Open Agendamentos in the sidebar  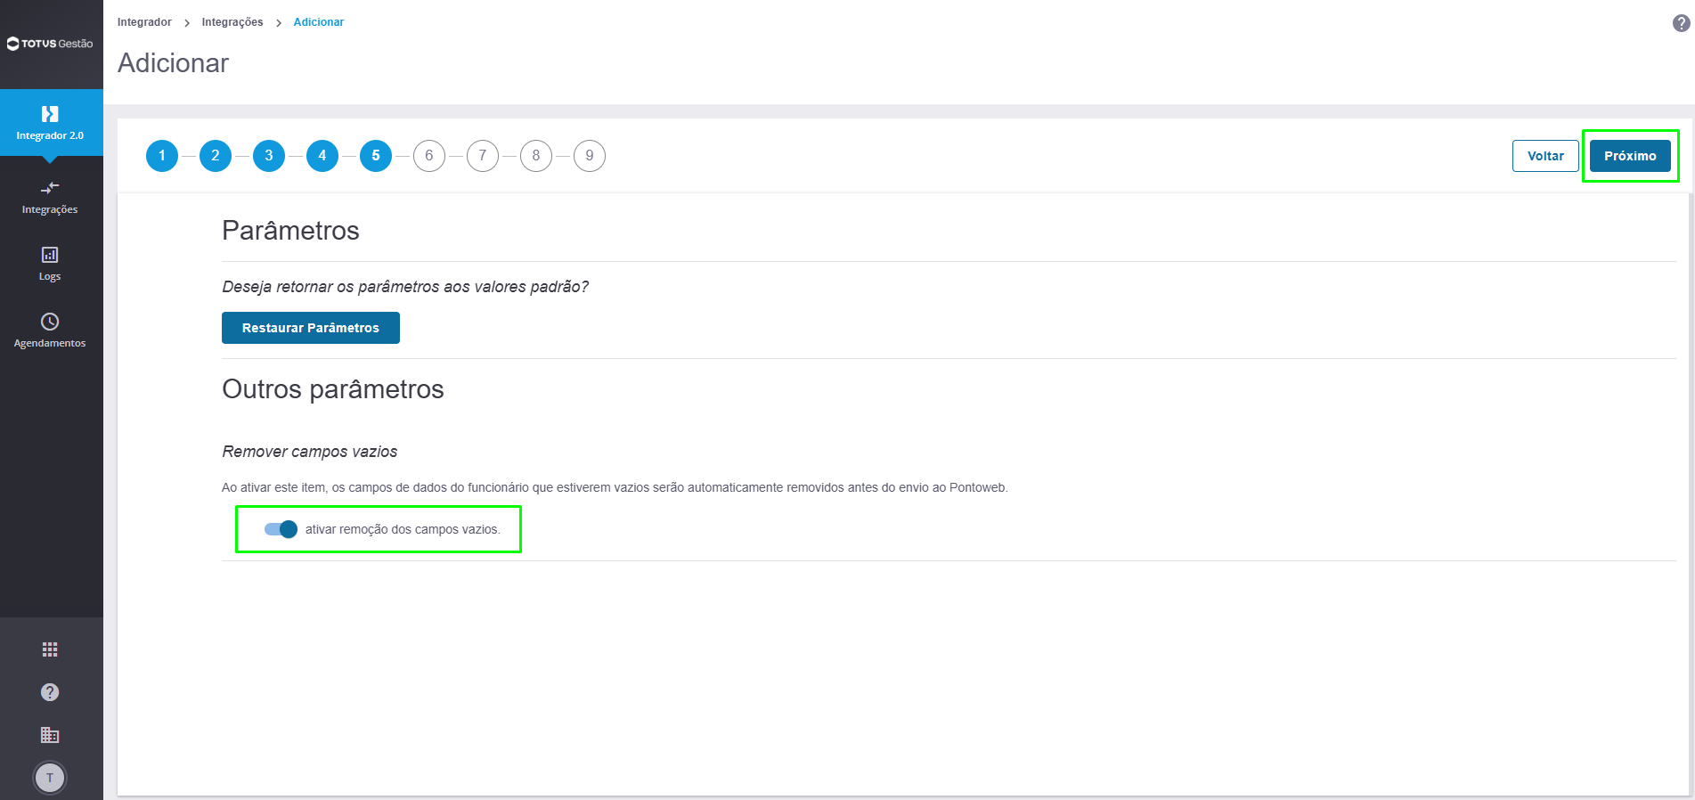(x=50, y=331)
